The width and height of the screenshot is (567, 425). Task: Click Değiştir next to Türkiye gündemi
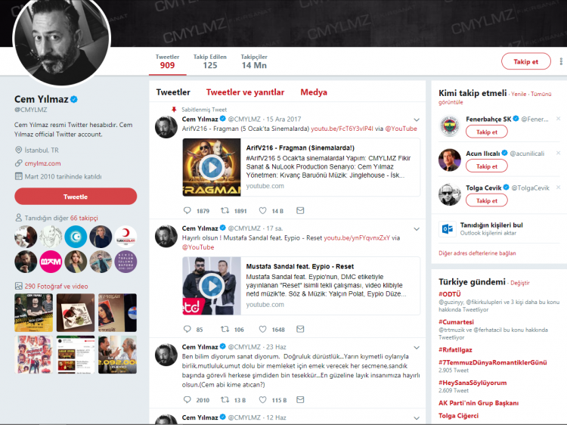coord(520,283)
